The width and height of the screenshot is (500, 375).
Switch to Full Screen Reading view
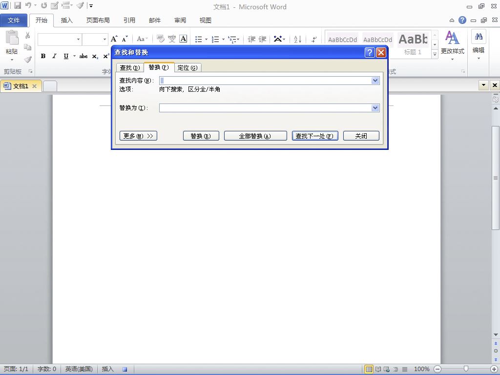pyautogui.click(x=378, y=369)
